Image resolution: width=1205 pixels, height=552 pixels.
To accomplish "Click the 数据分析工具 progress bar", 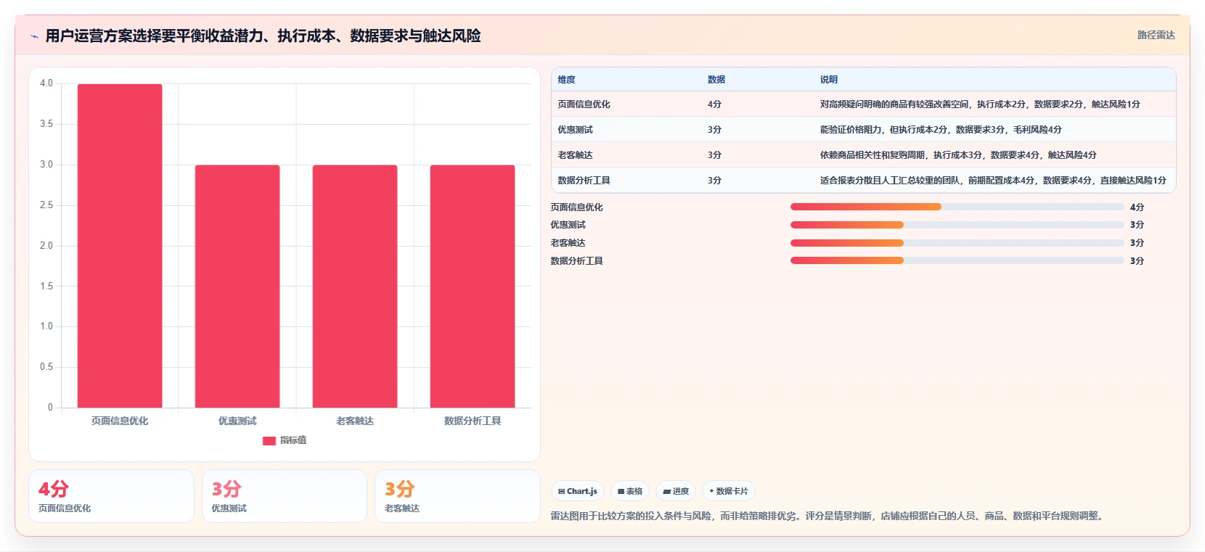I will coord(957,260).
